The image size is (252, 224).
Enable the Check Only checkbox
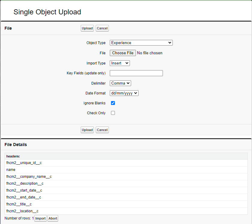pos(113,113)
